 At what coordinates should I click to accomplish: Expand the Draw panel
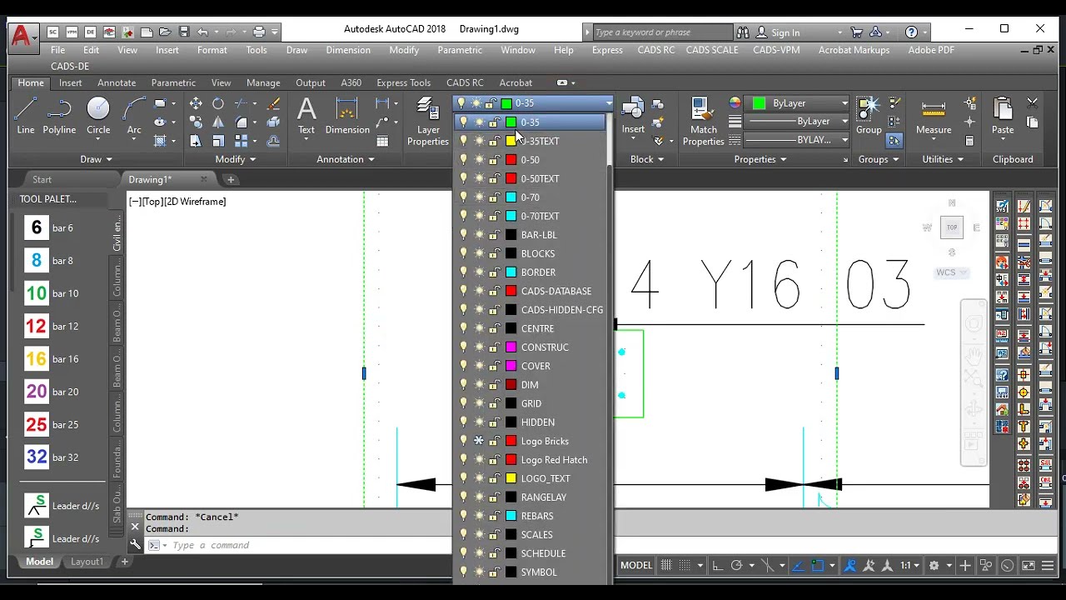click(x=96, y=159)
